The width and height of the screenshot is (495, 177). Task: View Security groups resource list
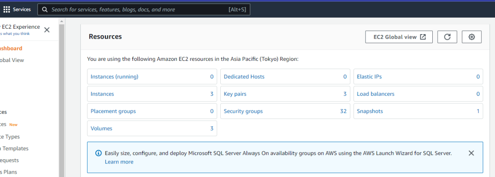pos(243,111)
